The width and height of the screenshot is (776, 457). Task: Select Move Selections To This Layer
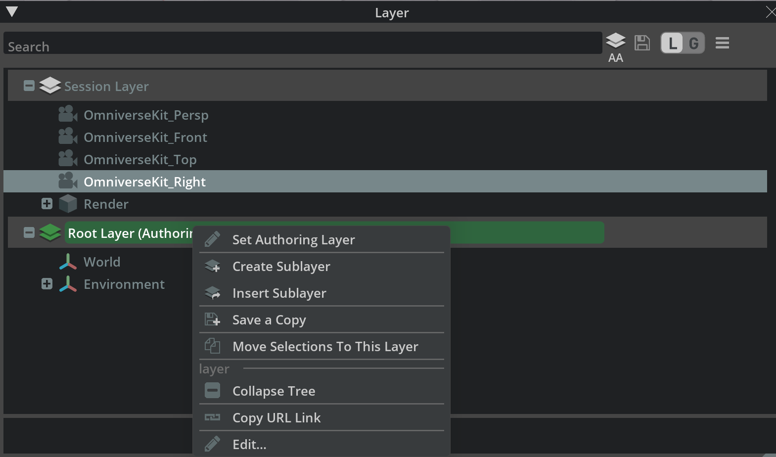coord(325,347)
